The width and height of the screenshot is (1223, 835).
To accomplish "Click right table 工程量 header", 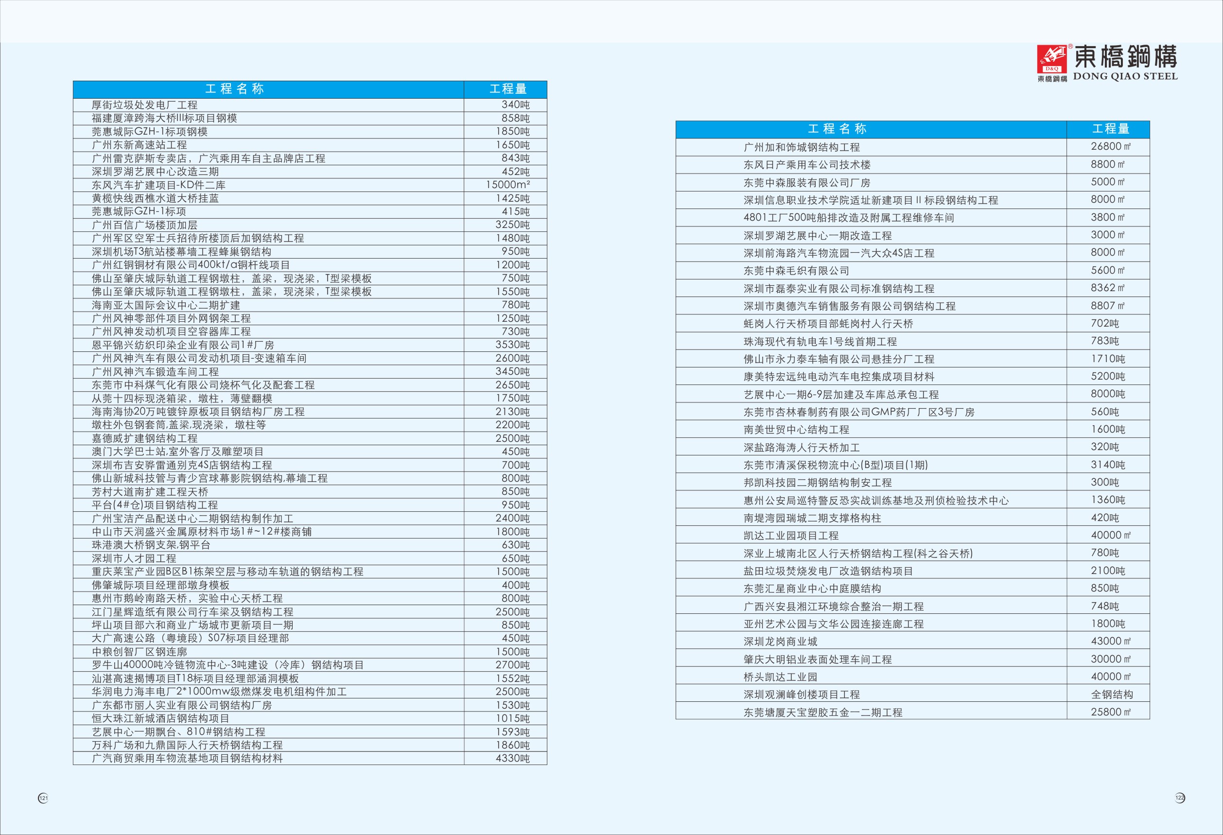I will [x=1110, y=129].
